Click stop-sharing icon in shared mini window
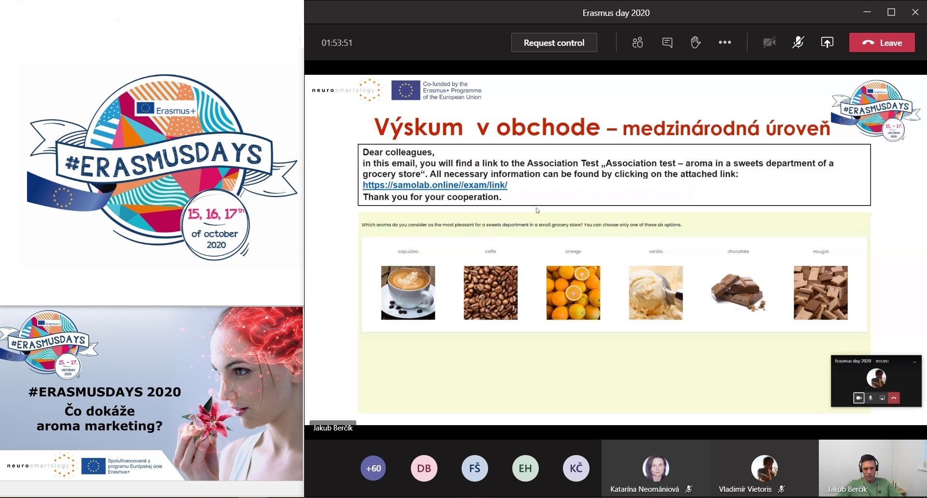Screen dimensions: 927x498 (x=882, y=398)
